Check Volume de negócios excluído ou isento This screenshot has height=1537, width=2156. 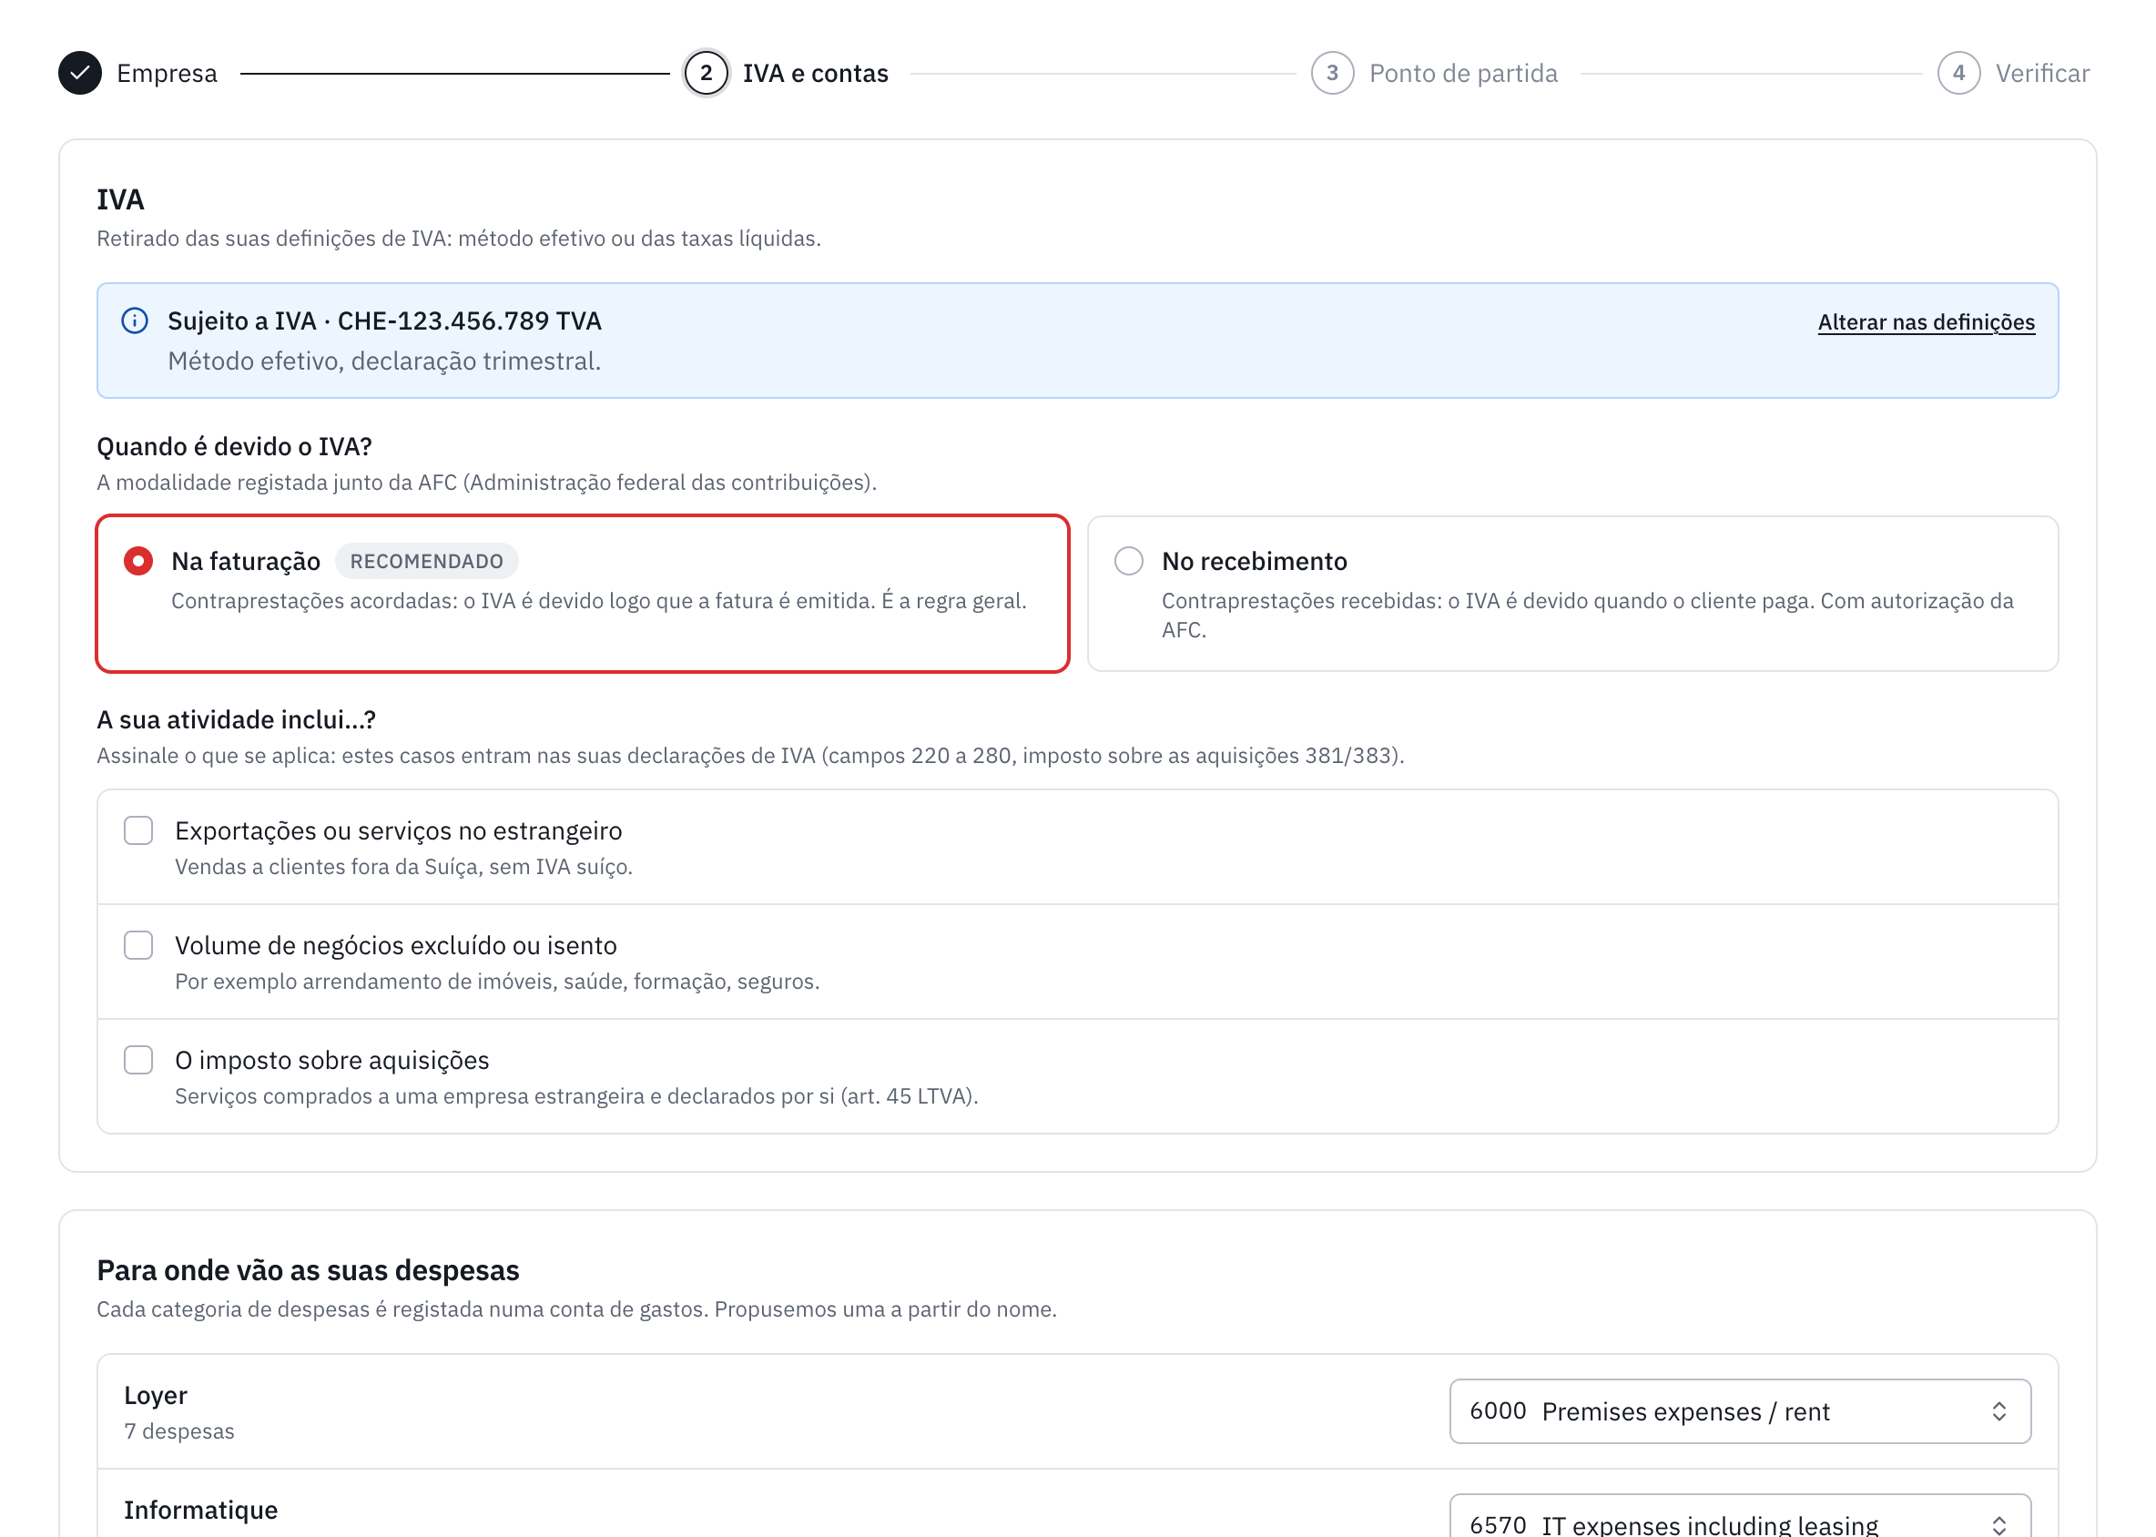(138, 945)
